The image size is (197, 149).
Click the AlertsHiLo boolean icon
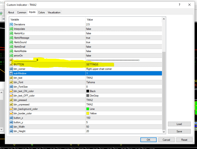click(11, 33)
